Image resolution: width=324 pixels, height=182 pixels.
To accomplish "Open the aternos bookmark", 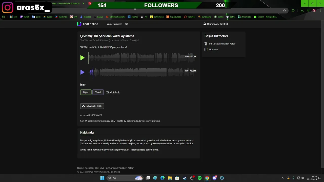I will (133, 17).
